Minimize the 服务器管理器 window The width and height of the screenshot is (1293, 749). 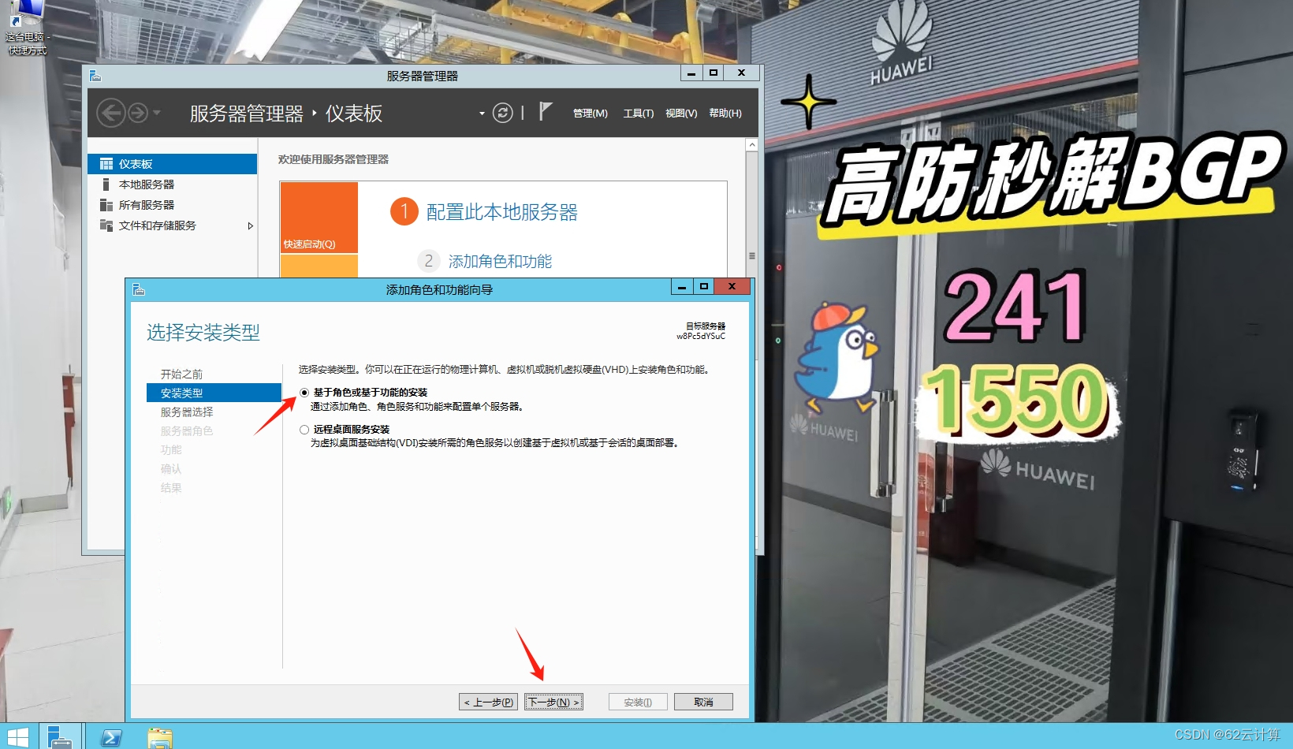click(691, 73)
